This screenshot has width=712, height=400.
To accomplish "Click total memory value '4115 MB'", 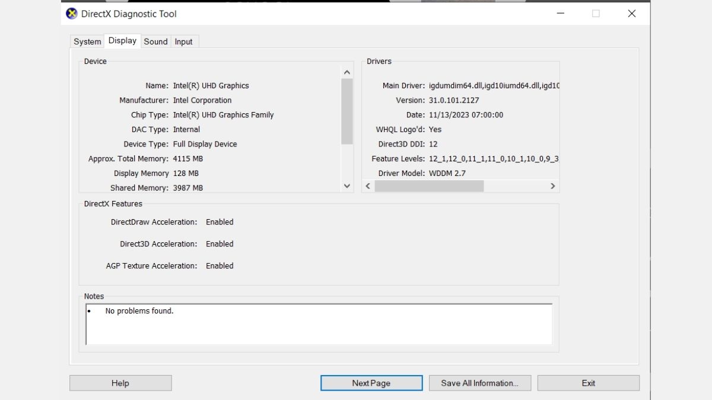I will click(x=188, y=159).
